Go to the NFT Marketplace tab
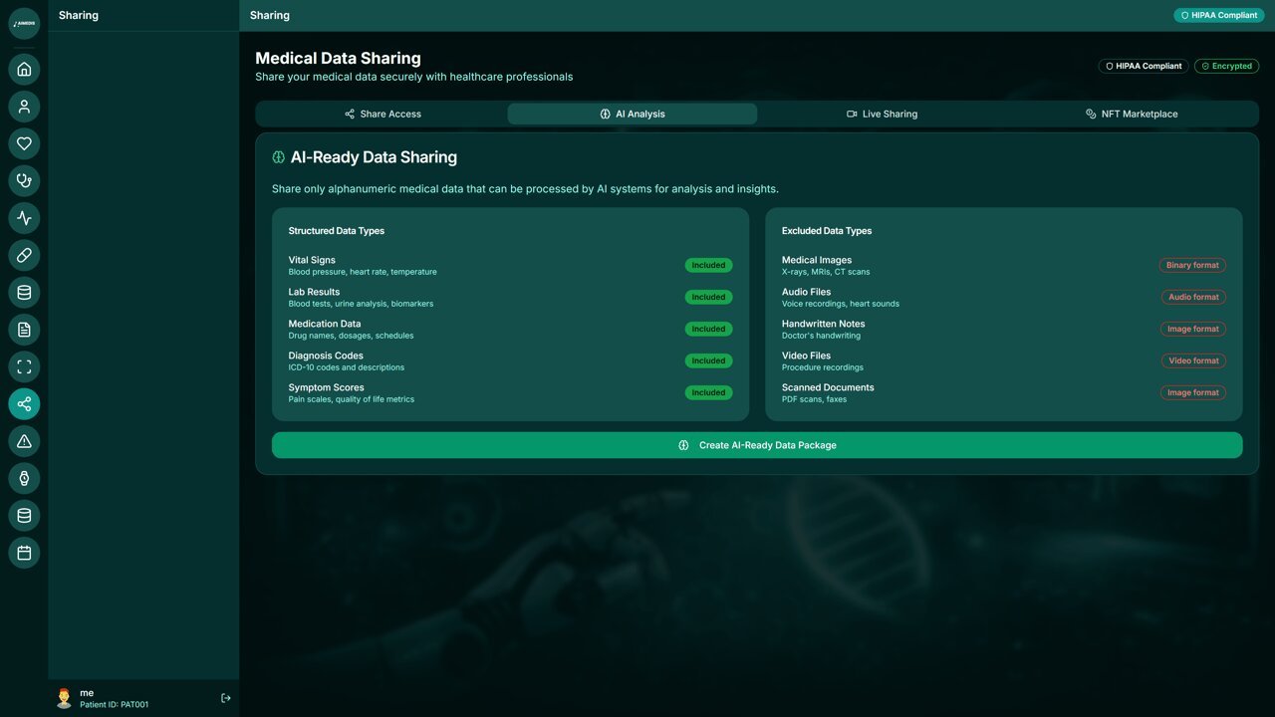1275x717 pixels. tap(1132, 114)
